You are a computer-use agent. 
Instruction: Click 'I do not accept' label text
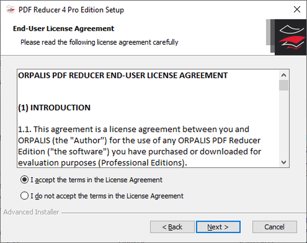[107, 196]
